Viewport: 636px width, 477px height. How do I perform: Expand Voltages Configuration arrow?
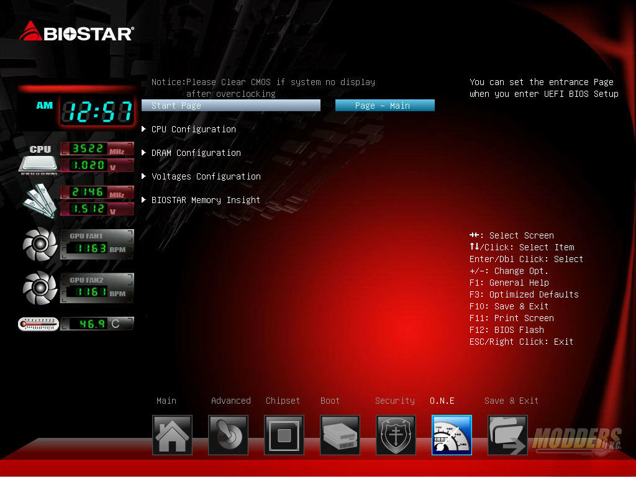tap(143, 176)
